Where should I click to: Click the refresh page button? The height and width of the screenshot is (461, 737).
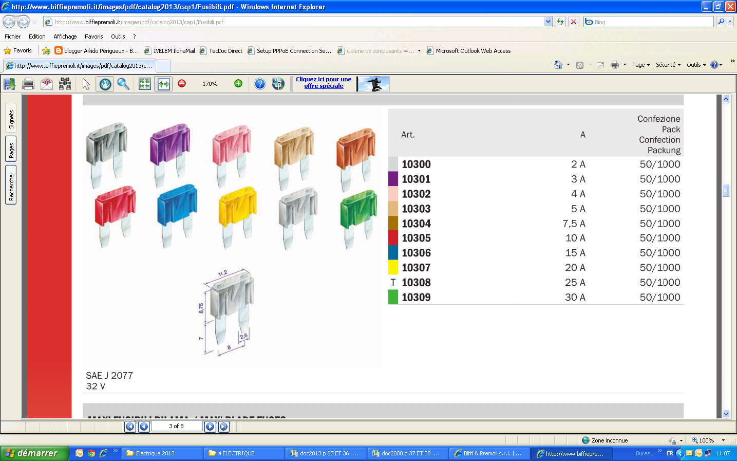(560, 22)
